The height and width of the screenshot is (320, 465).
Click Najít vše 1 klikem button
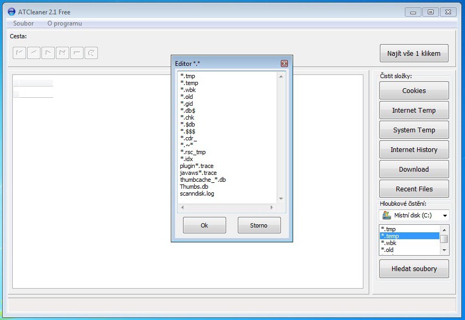click(414, 53)
